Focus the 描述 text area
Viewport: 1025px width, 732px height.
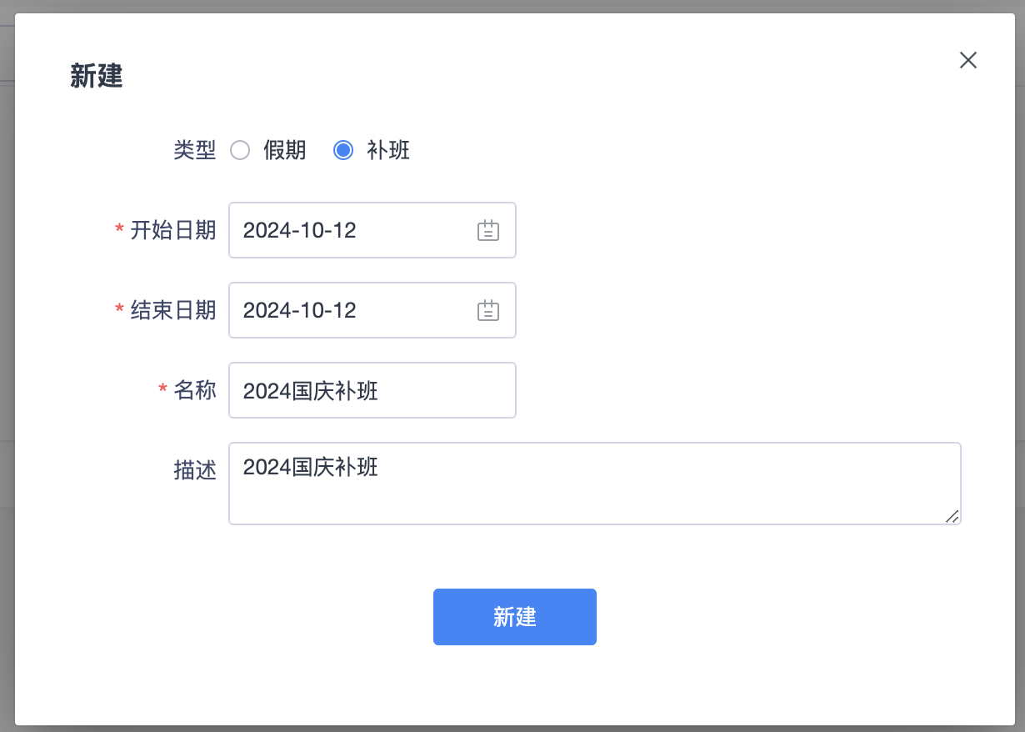pyautogui.click(x=593, y=484)
